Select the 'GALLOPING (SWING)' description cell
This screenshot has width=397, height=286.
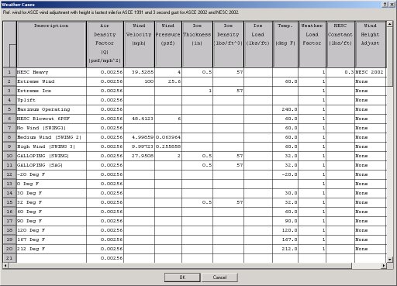51,156
